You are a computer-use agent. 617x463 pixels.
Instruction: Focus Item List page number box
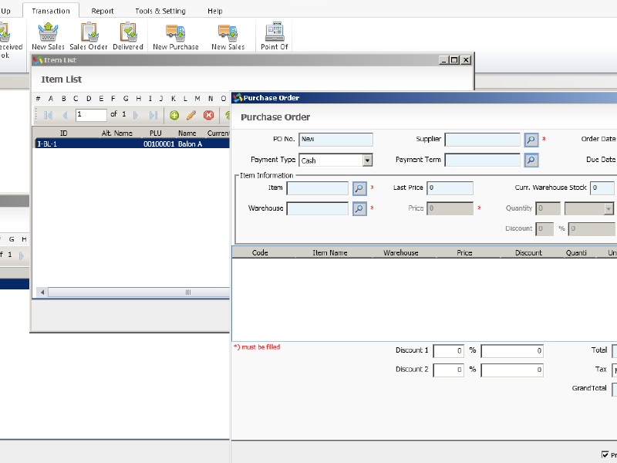[x=91, y=115]
